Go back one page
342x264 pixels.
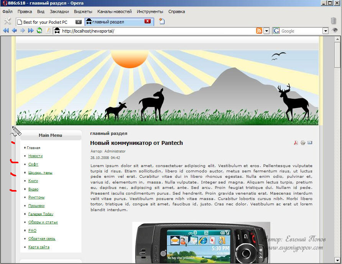(x=14, y=31)
